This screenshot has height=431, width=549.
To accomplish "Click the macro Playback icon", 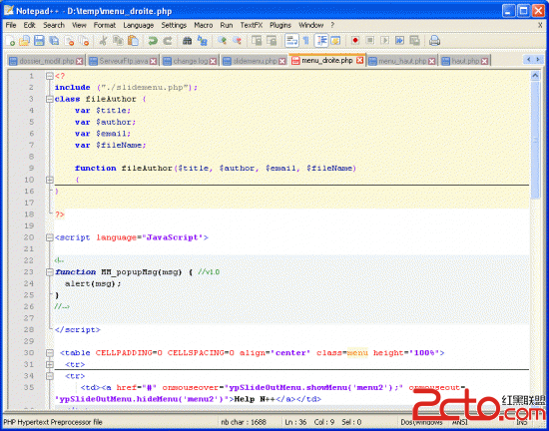I will (x=384, y=41).
